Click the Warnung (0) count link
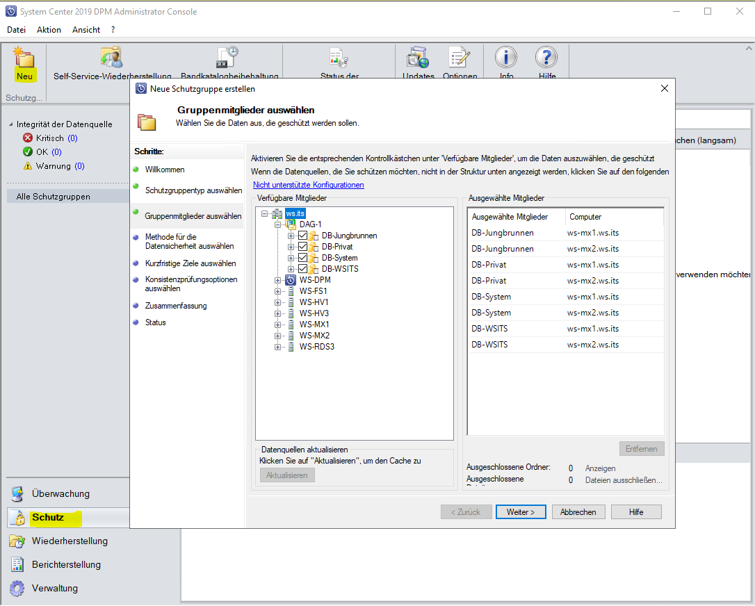This screenshot has width=755, height=606. pyautogui.click(x=79, y=166)
